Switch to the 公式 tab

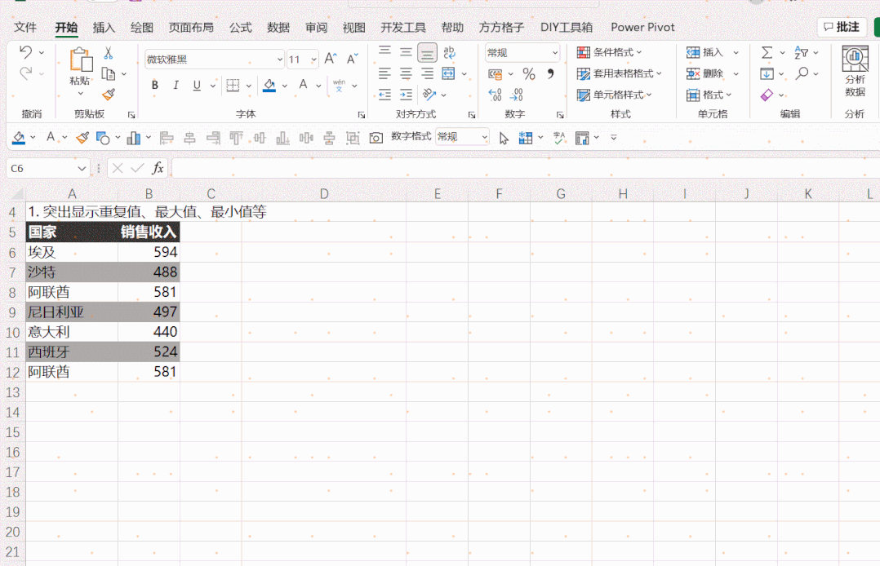point(240,27)
